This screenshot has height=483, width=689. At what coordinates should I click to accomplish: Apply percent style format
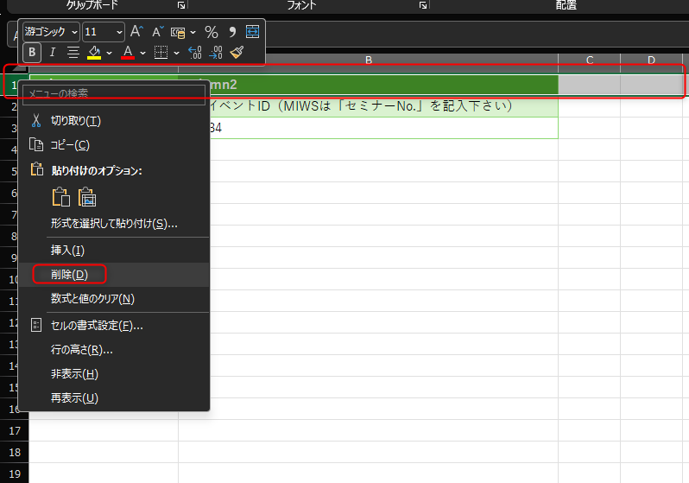212,32
